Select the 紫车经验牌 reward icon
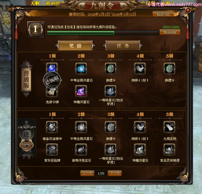 point(52,150)
